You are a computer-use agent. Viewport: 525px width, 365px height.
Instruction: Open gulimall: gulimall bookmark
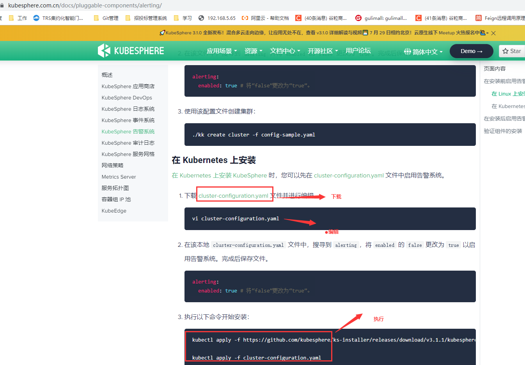point(381,18)
